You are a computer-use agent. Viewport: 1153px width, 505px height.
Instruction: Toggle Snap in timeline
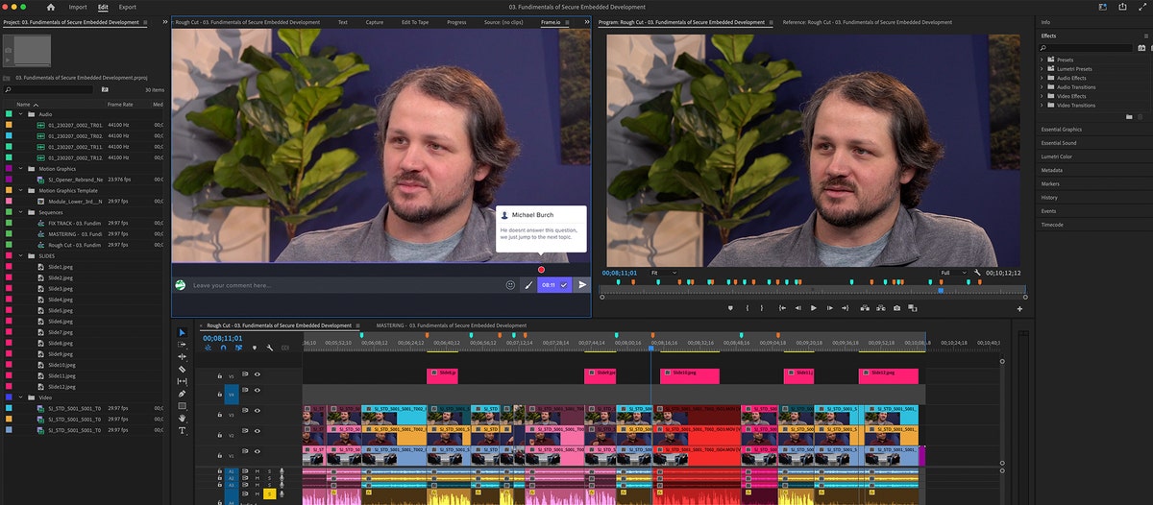[x=223, y=349]
